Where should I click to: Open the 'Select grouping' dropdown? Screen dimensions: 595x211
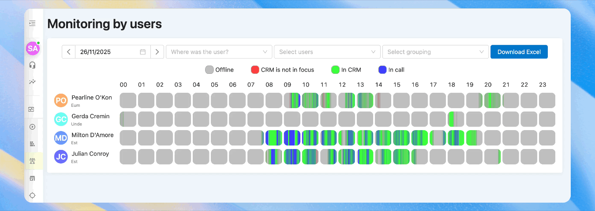pyautogui.click(x=435, y=52)
